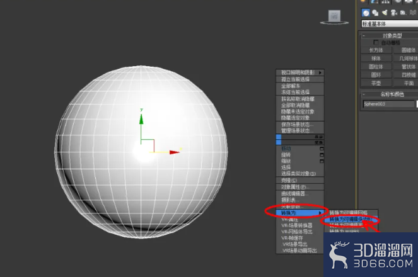This screenshot has width=418, height=277.
Task: Click the 茶壶 button
Action: (376, 83)
